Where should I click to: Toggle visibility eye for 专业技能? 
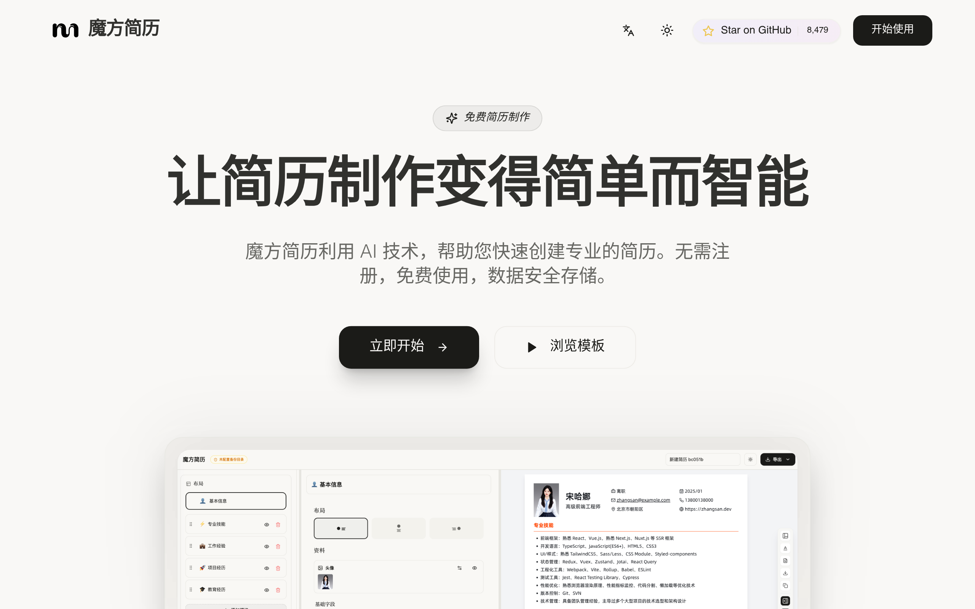pyautogui.click(x=266, y=525)
